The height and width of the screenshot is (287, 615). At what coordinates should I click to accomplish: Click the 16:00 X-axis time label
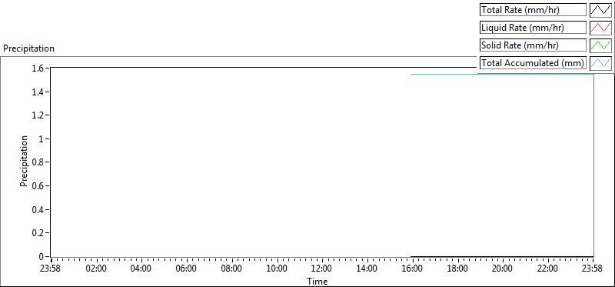tap(412, 269)
